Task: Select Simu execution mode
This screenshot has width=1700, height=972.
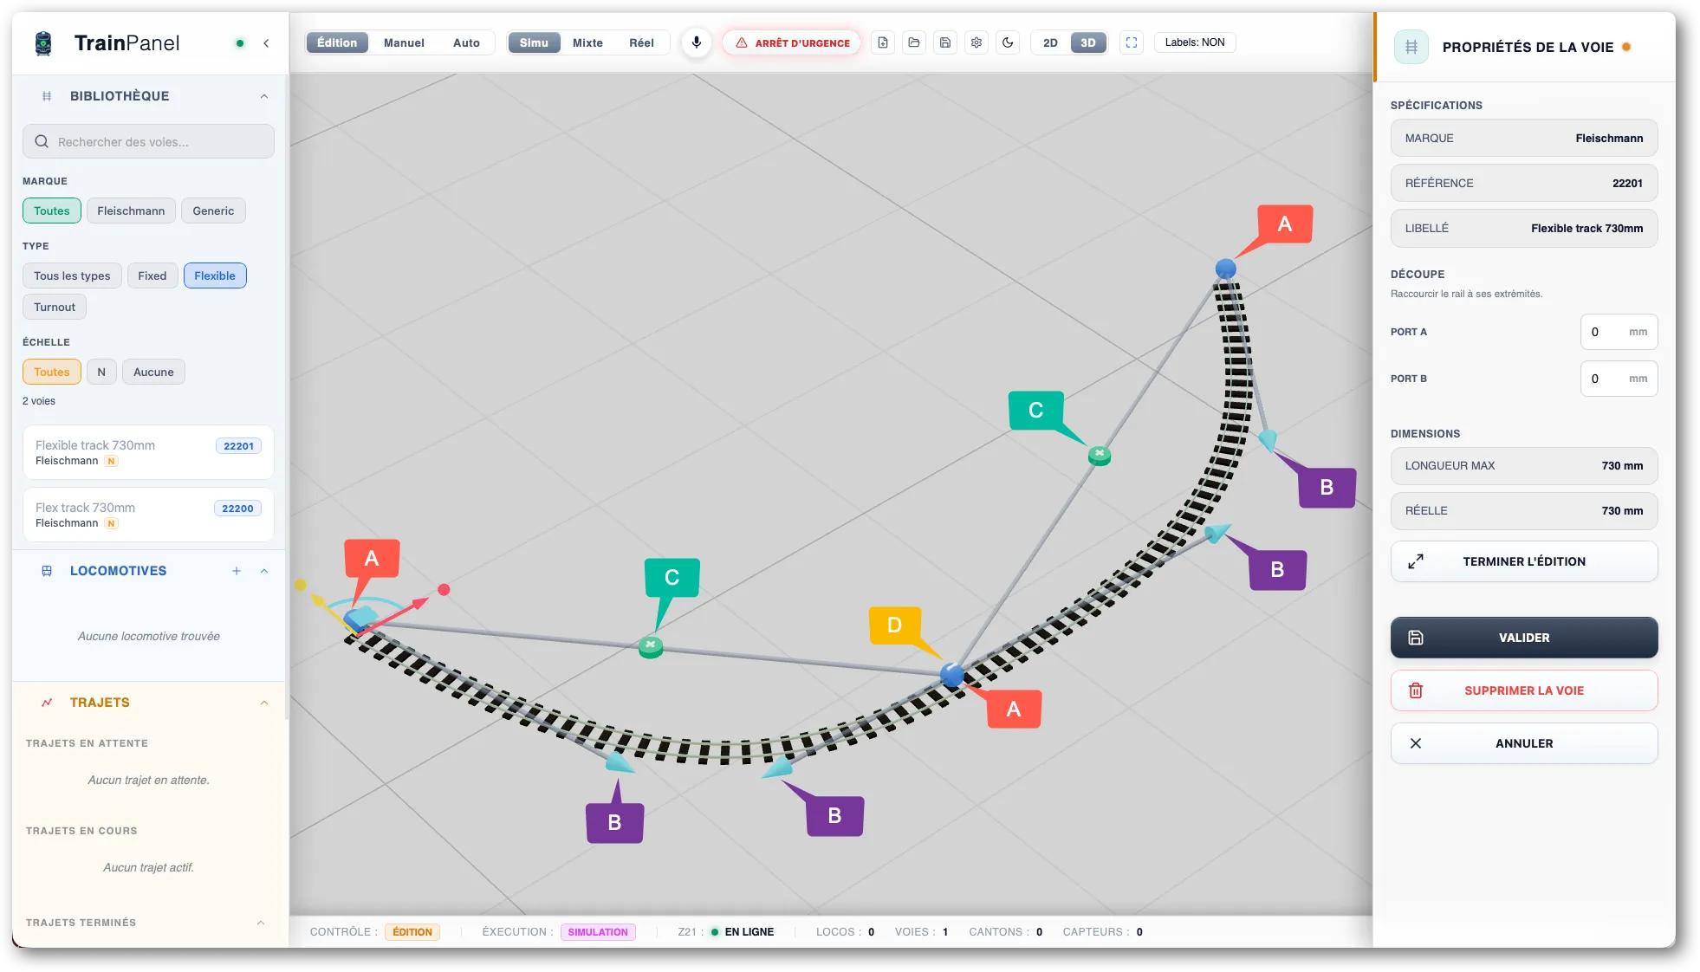Action: pos(534,42)
